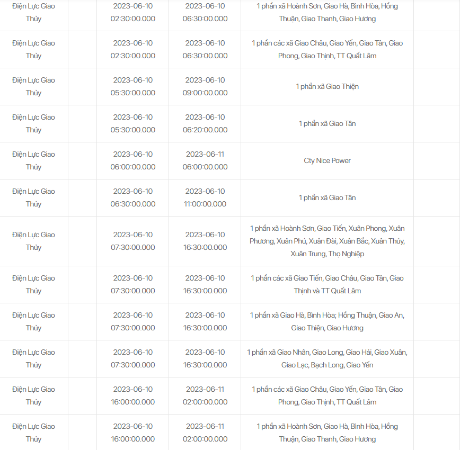460x450 pixels.
Task: Select Điện Lực Giao Thủy in the Giao Thiện row
Action: coord(34,87)
